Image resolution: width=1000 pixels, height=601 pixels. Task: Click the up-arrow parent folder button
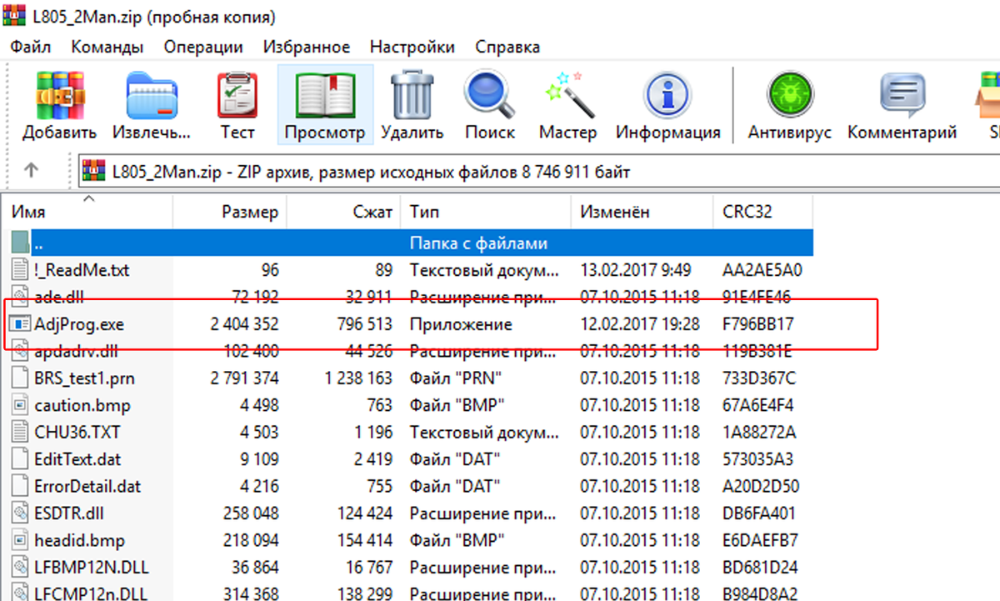tap(31, 170)
